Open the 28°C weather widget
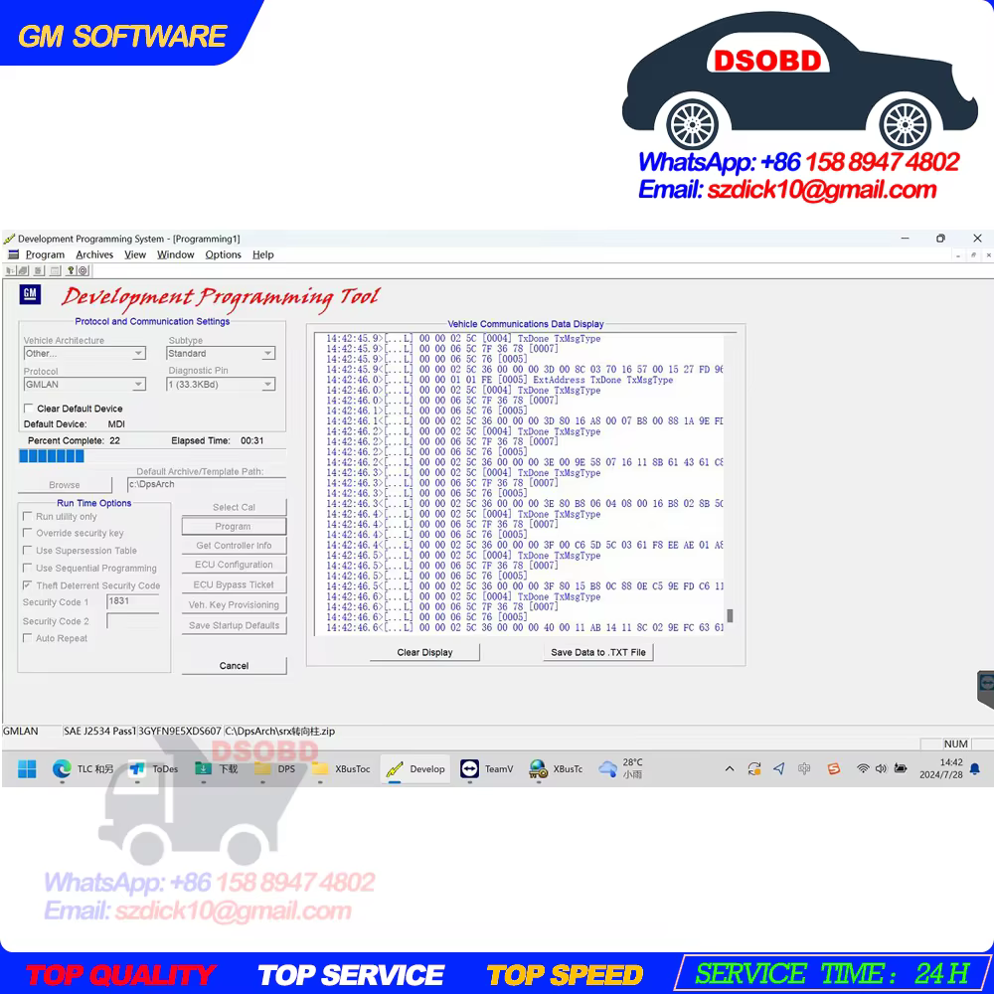994x994 pixels. (x=621, y=769)
